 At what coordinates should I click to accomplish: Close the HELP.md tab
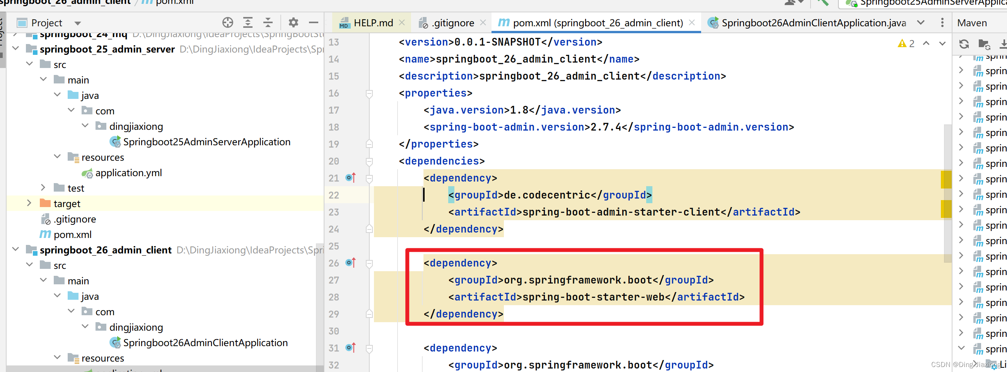coord(401,23)
